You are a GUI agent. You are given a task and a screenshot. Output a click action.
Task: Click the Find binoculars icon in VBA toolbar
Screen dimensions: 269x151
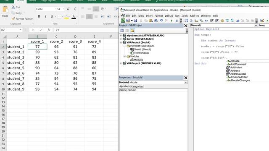tap(156, 21)
